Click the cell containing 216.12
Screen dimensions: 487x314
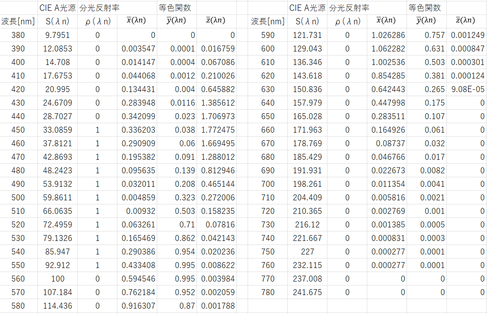point(308,225)
